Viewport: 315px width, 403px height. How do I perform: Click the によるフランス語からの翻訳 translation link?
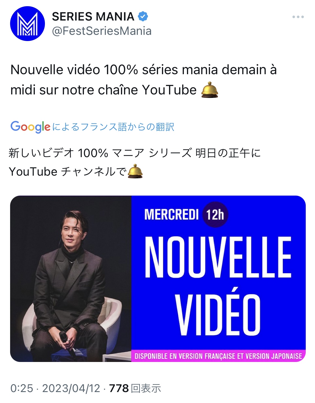click(113, 127)
